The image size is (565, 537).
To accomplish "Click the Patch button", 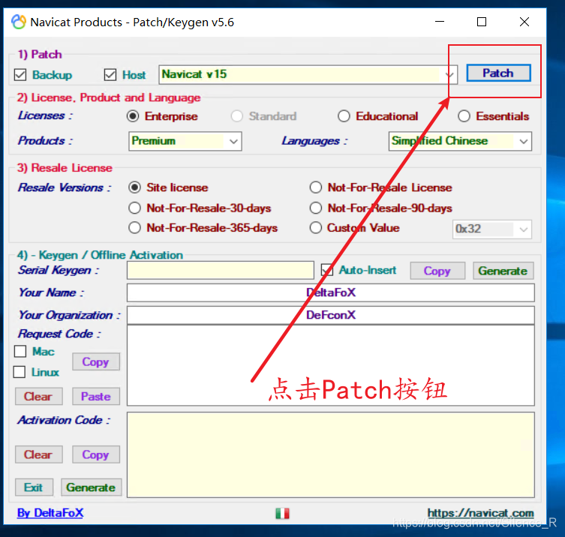I will coord(498,73).
